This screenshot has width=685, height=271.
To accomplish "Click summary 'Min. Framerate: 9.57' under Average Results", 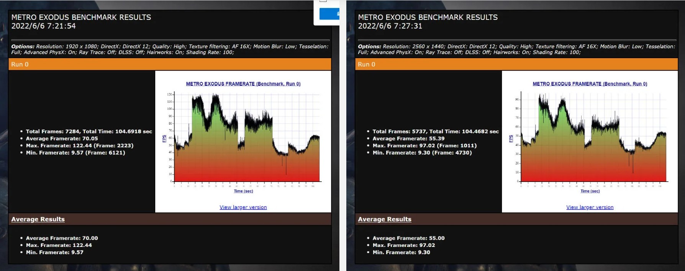I will click(54, 252).
